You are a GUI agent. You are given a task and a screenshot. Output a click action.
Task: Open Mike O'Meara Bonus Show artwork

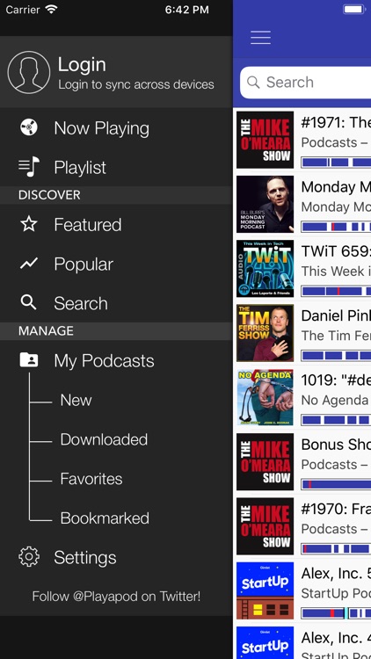[265, 462]
